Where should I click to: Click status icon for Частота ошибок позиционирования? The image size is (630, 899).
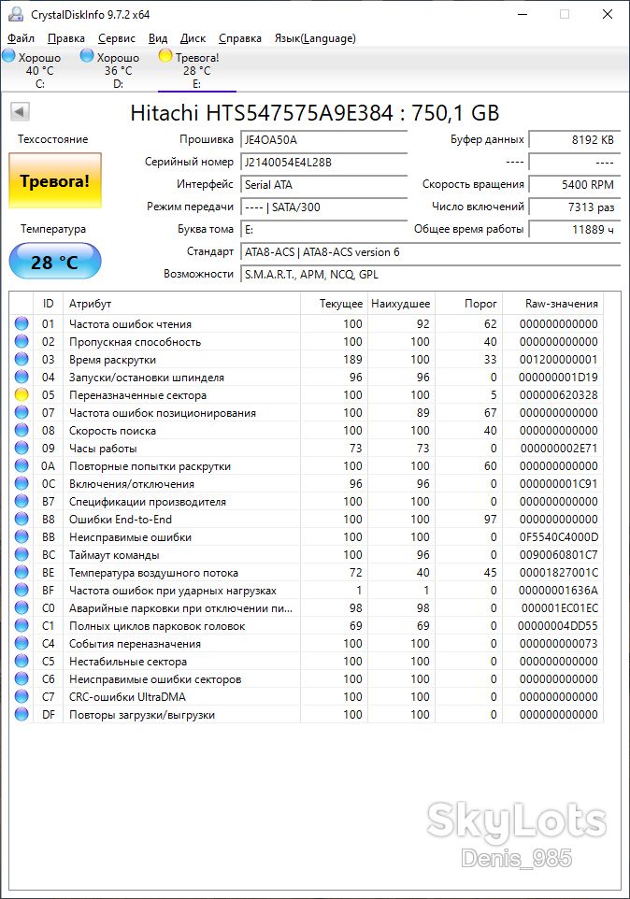click(x=21, y=412)
